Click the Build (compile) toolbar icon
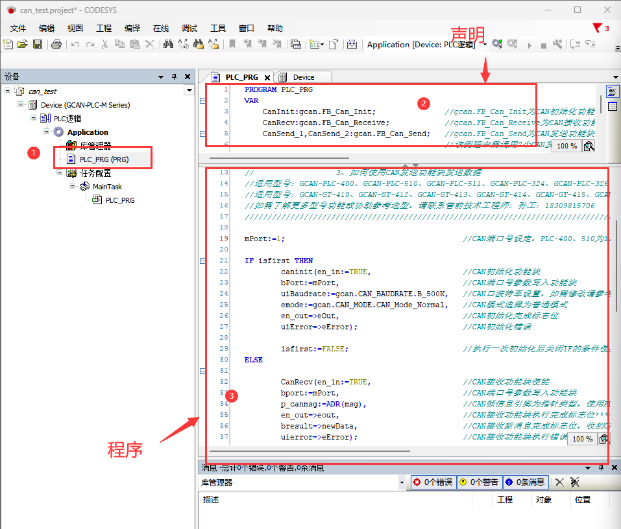The width and height of the screenshot is (621, 529). pos(352,44)
